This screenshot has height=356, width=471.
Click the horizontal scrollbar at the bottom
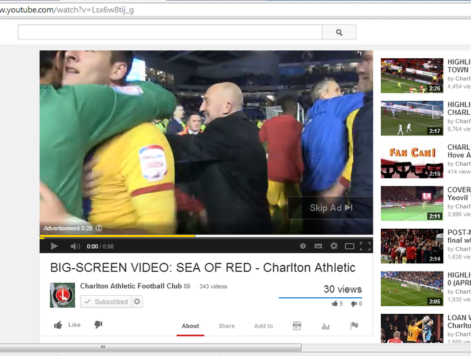tap(150, 347)
